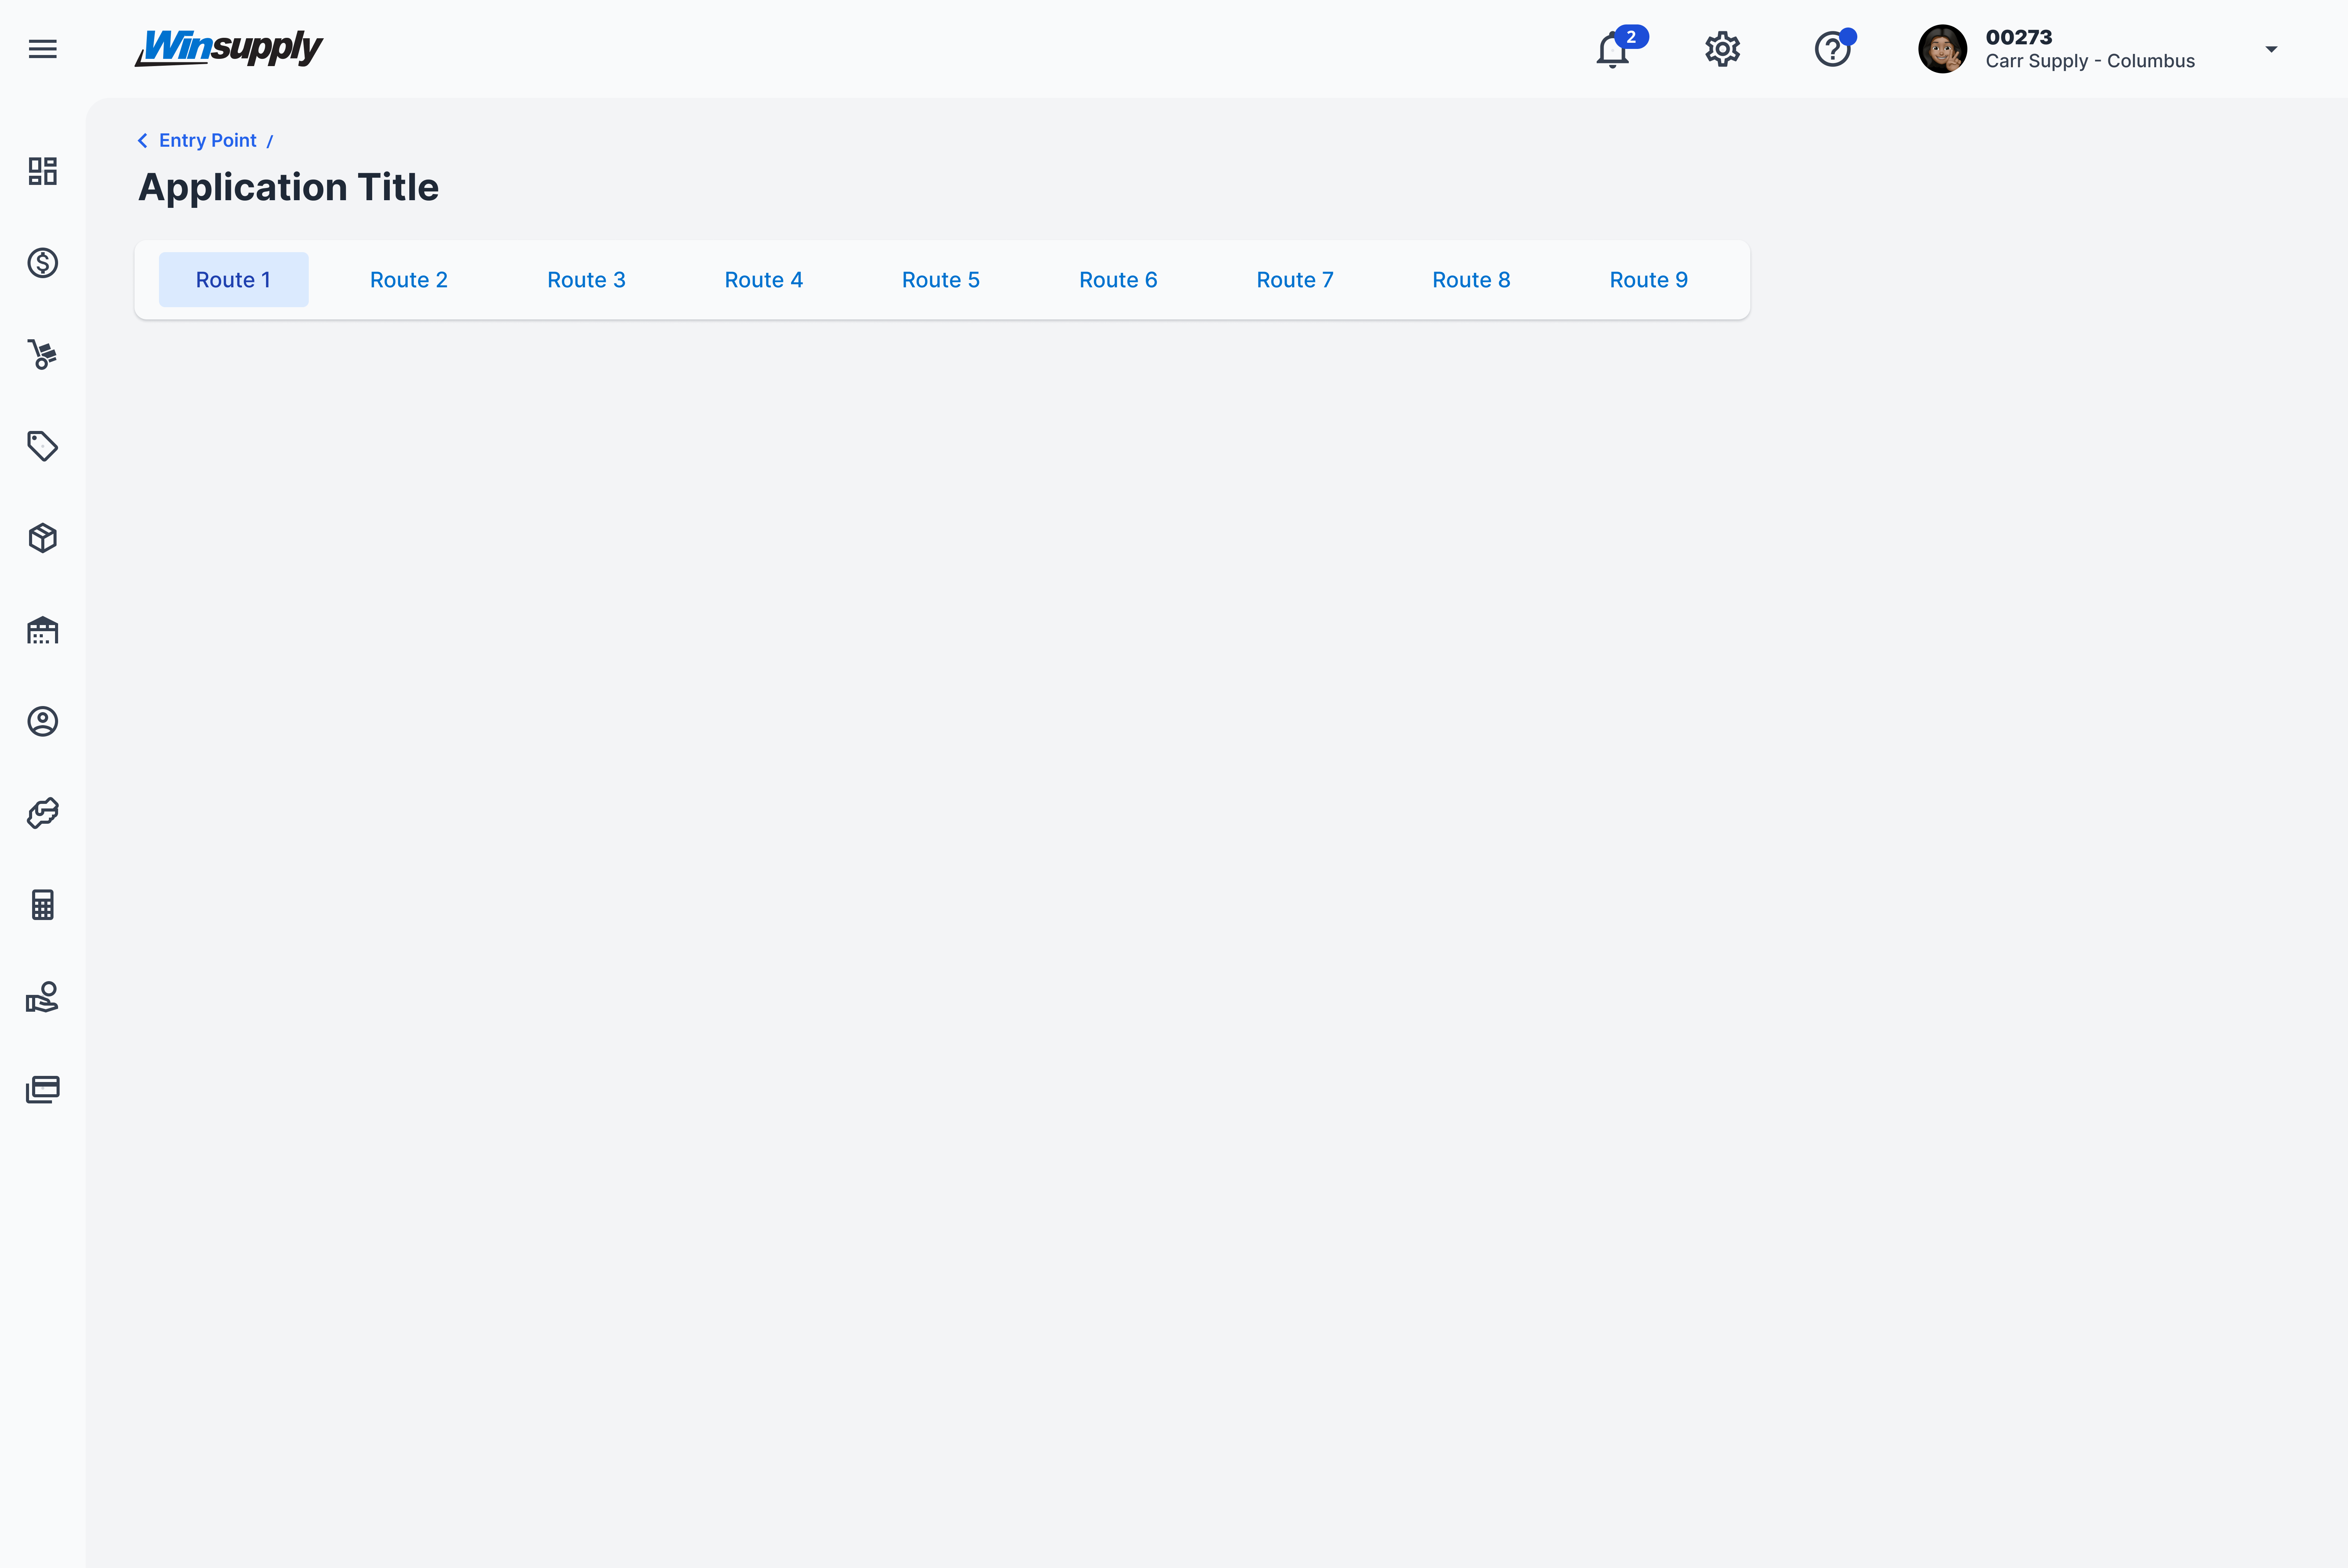
Task: Select the price tag sidebar icon
Action: pyautogui.click(x=42, y=446)
